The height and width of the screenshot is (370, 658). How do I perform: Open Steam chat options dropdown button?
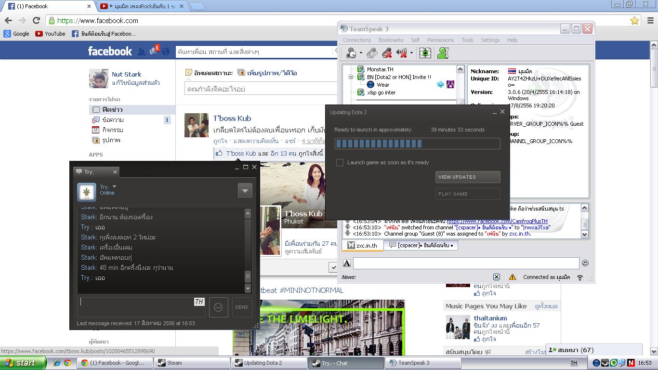245,191
